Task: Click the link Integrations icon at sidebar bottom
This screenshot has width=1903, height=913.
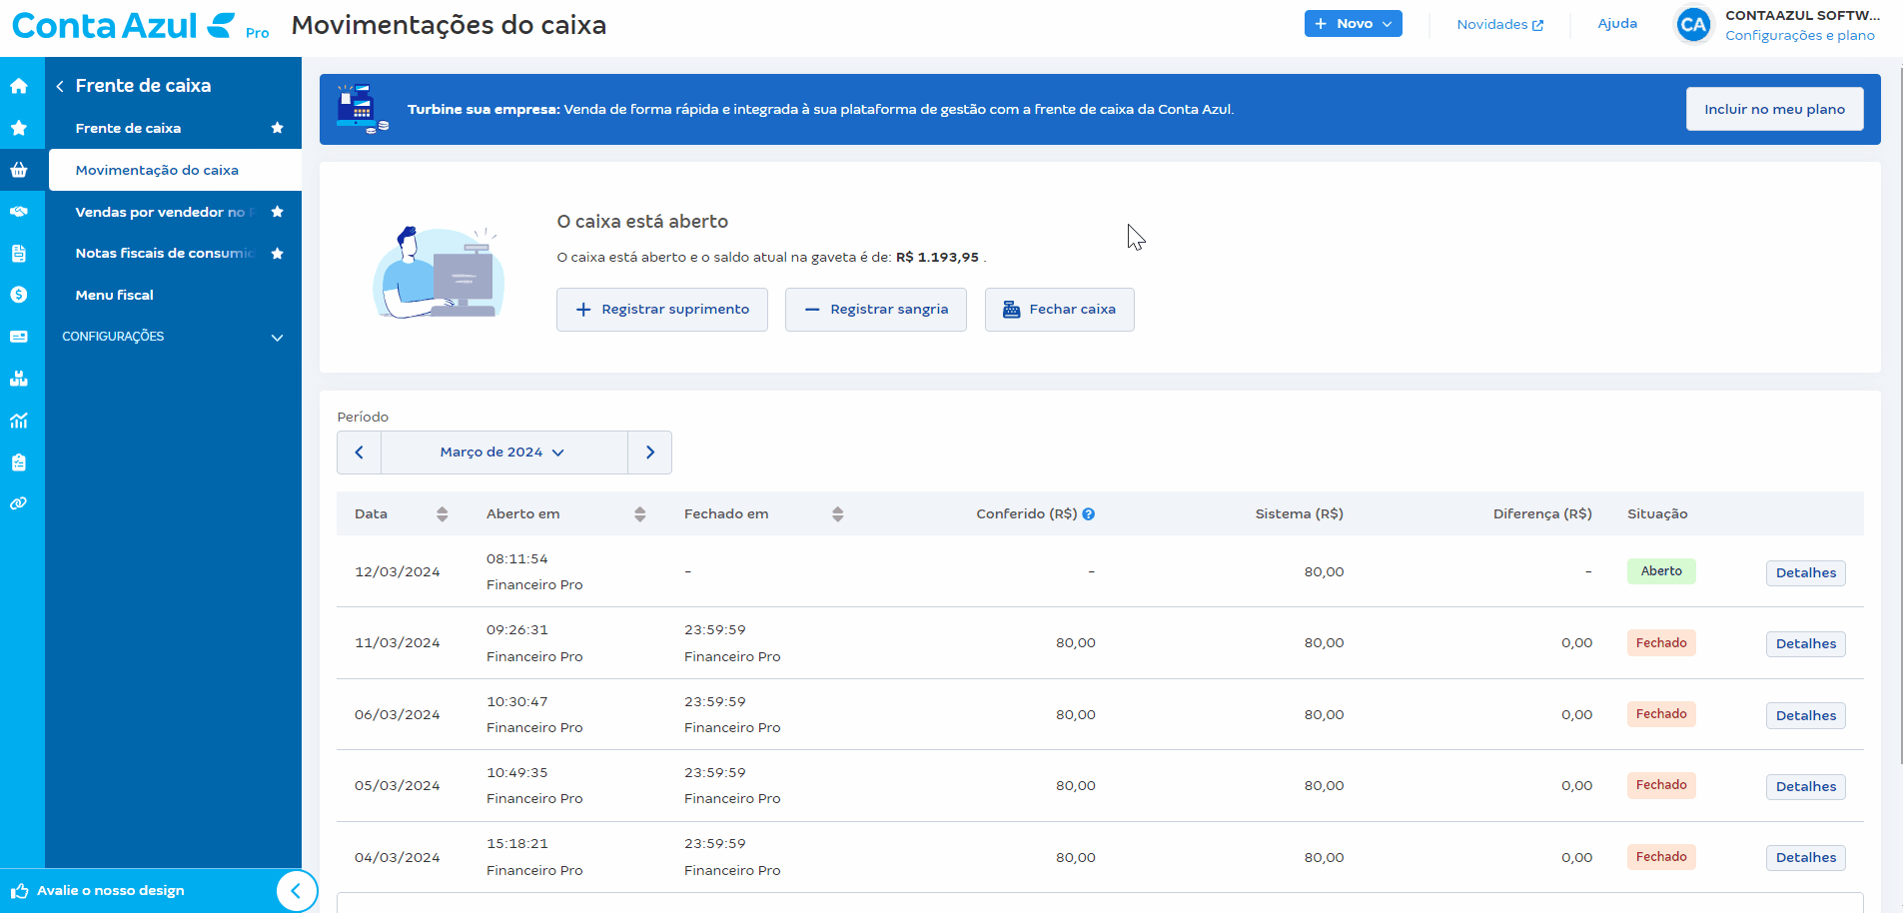Action: [20, 503]
